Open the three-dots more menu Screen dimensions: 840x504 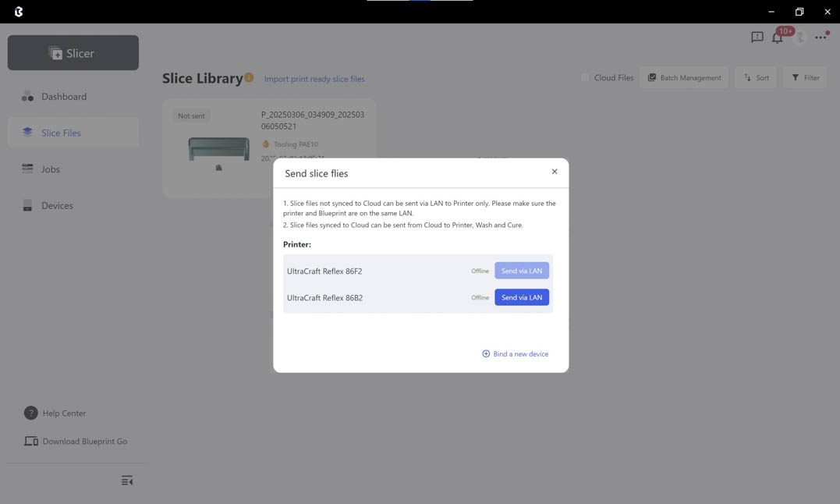pyautogui.click(x=821, y=37)
